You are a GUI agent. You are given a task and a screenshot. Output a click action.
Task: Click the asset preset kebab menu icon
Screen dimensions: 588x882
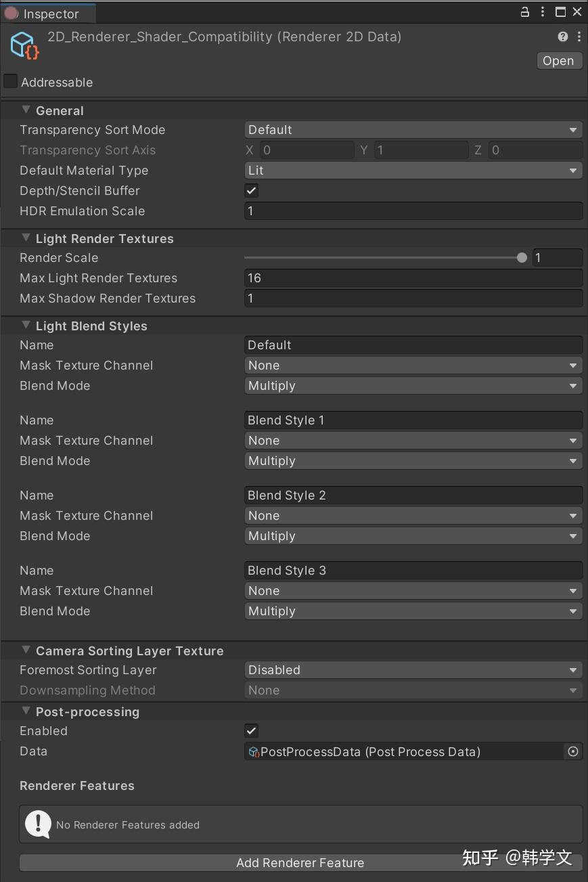(579, 37)
